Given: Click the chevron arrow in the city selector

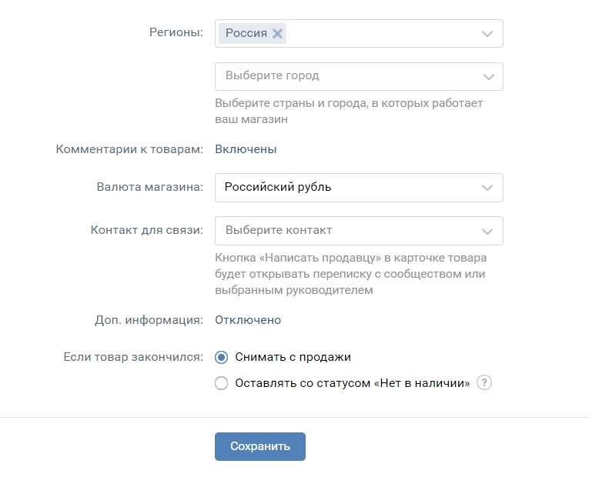Looking at the screenshot, I should (x=487, y=77).
